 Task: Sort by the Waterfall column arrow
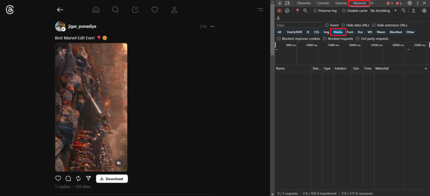[426, 68]
